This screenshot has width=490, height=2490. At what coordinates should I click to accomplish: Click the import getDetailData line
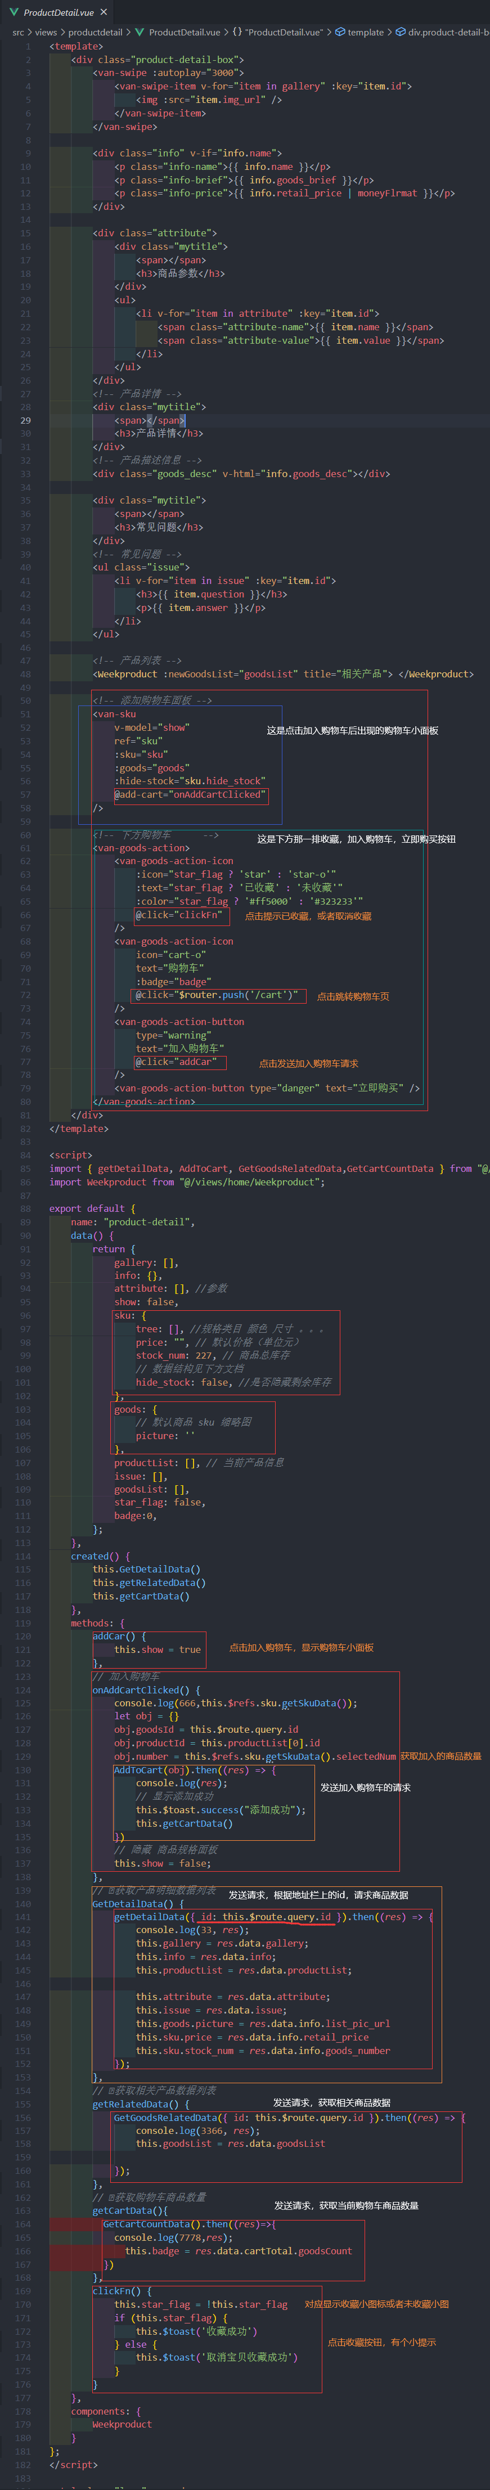pyautogui.click(x=269, y=1168)
